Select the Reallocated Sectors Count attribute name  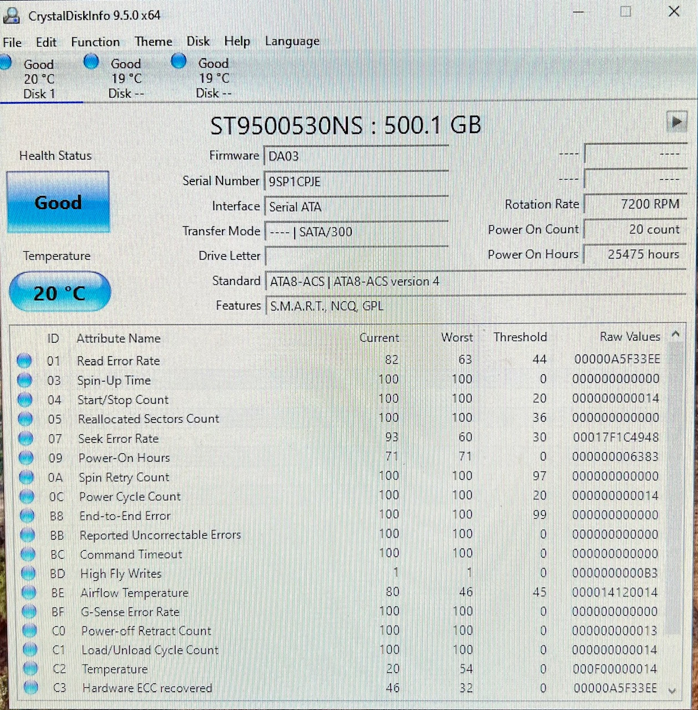[x=149, y=419]
